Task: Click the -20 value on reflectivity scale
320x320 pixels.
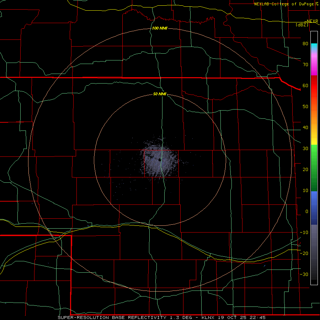Action: (x=304, y=253)
